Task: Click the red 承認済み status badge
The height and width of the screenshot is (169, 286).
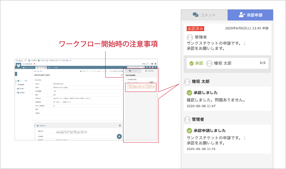Action: (195, 28)
